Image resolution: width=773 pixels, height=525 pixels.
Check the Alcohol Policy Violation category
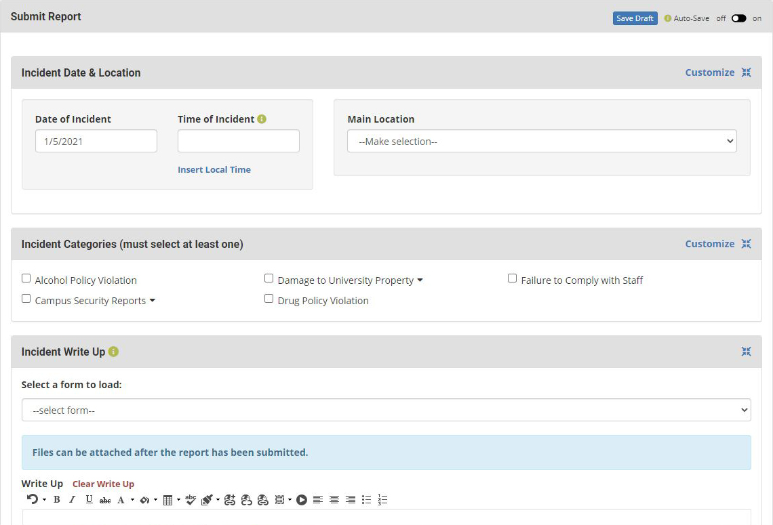pos(26,278)
